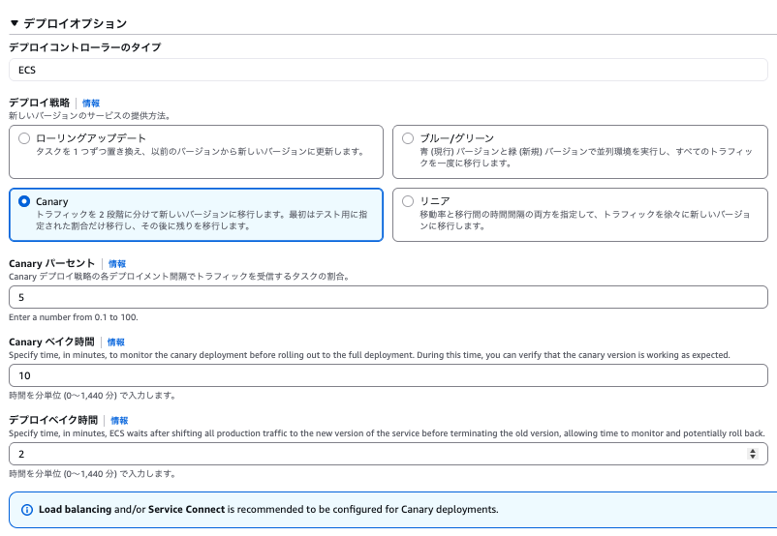Open 情報 link next to デプロイベイク時間
Image resolution: width=777 pixels, height=536 pixels.
(x=119, y=421)
